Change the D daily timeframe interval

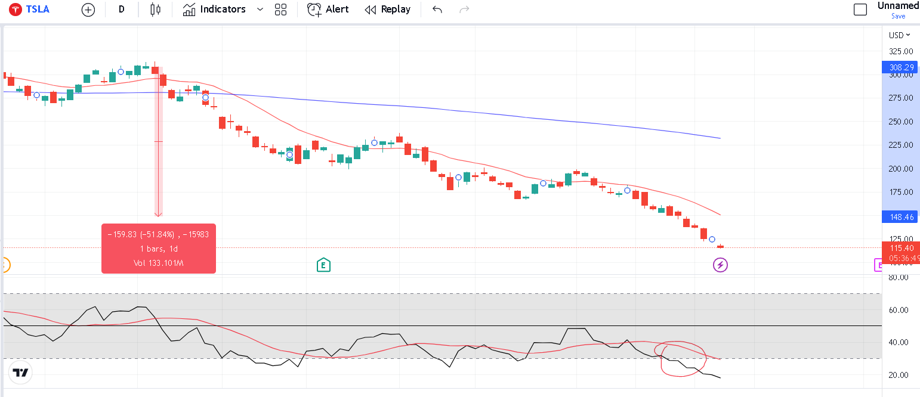pyautogui.click(x=122, y=10)
